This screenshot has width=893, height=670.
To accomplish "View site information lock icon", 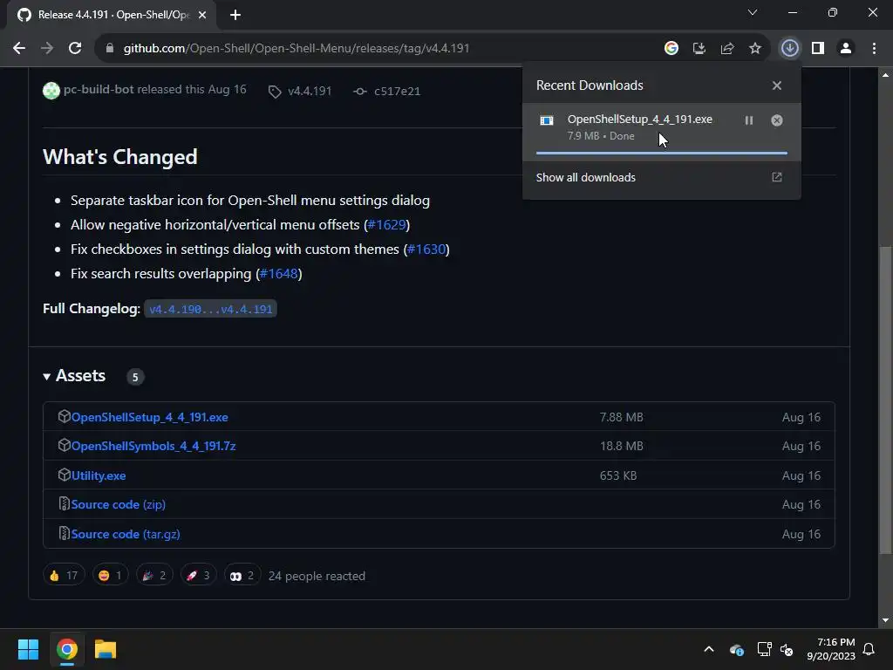I will [x=110, y=49].
